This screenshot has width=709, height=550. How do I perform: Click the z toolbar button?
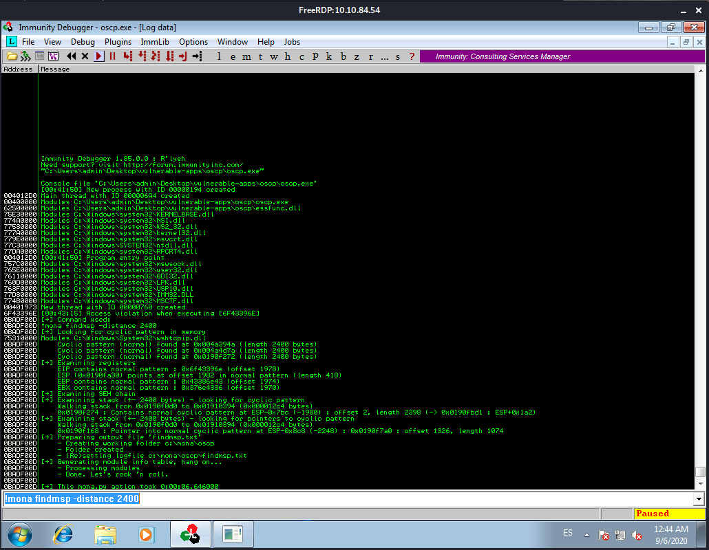tap(357, 56)
